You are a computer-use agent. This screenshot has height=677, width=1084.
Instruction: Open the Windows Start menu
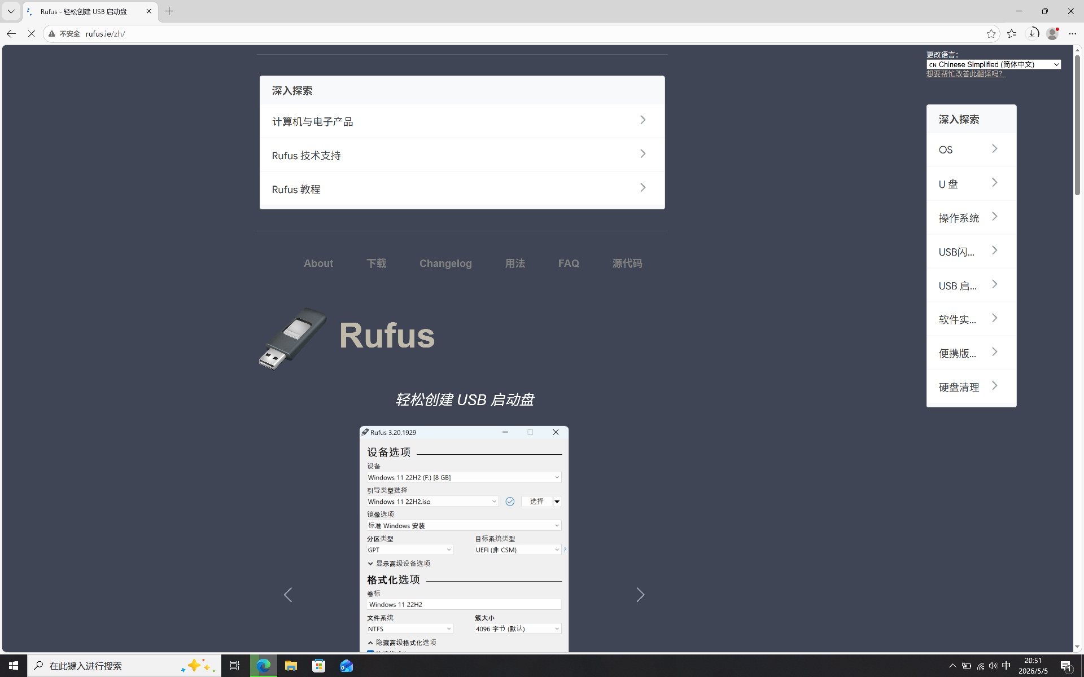[x=14, y=666]
